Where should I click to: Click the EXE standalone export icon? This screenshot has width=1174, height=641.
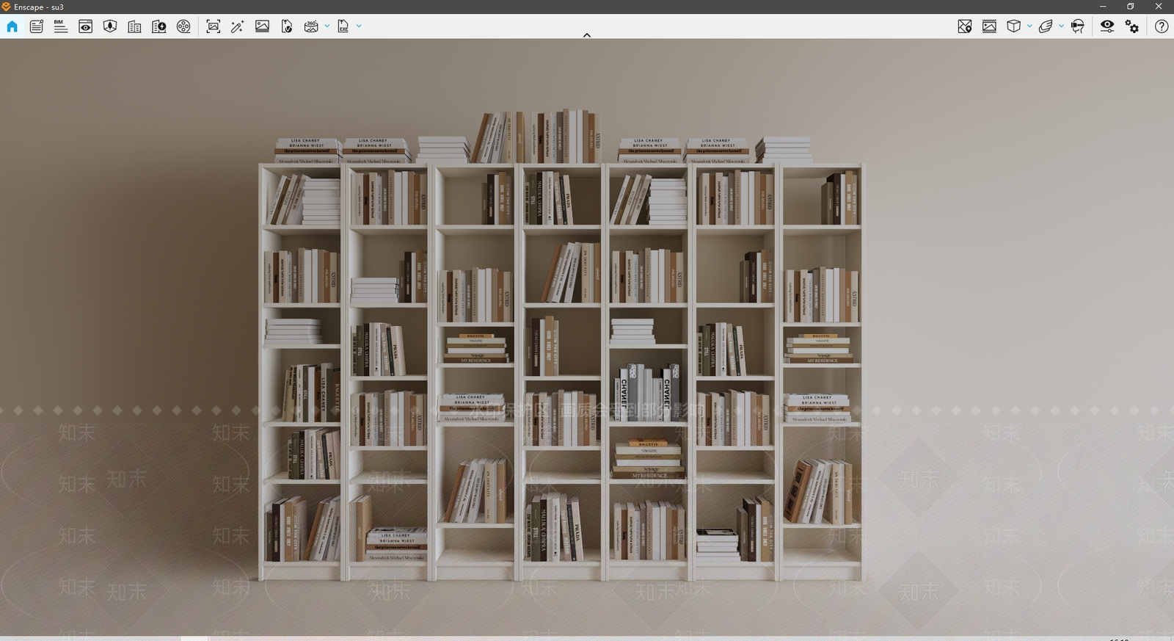point(343,26)
